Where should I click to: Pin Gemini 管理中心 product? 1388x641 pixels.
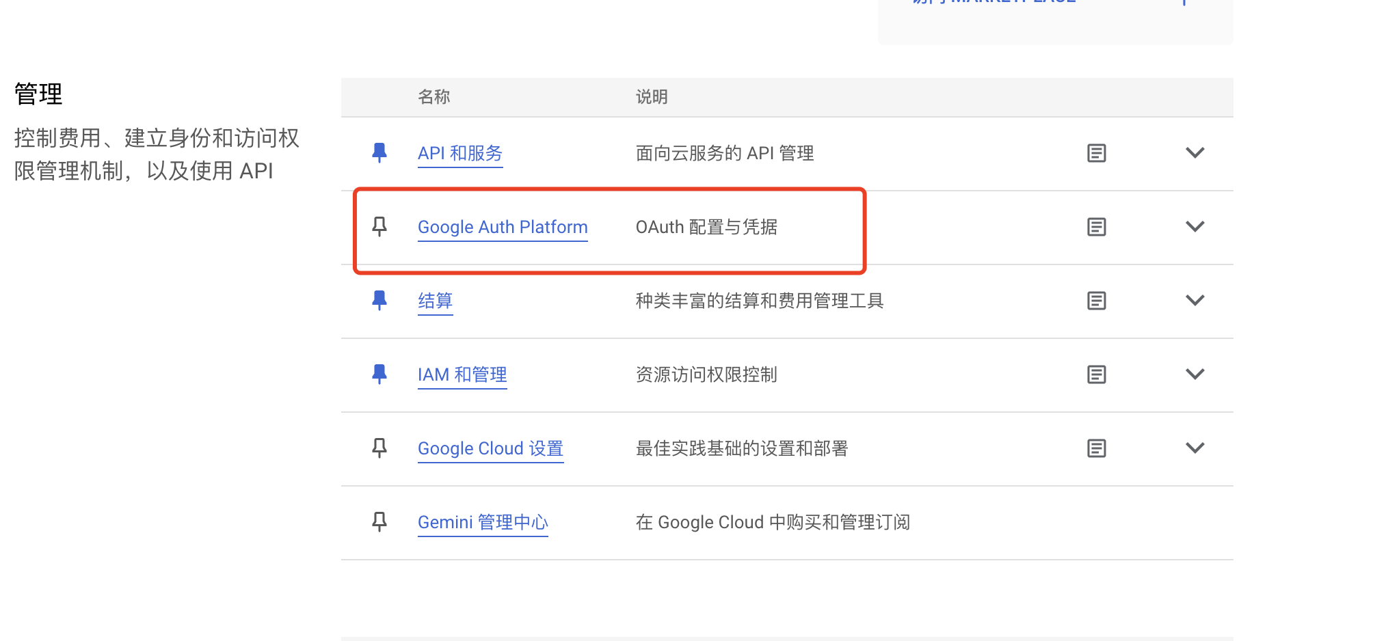coord(379,521)
